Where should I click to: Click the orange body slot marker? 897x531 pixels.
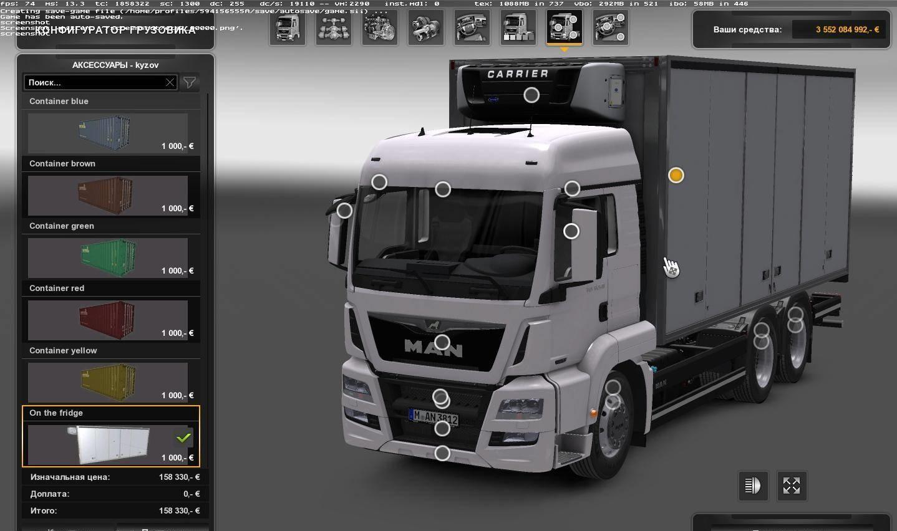(676, 176)
